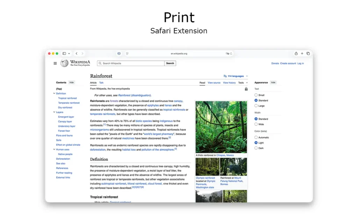Collapse the Definition section in Contents
358x224 pixels.
55,93
